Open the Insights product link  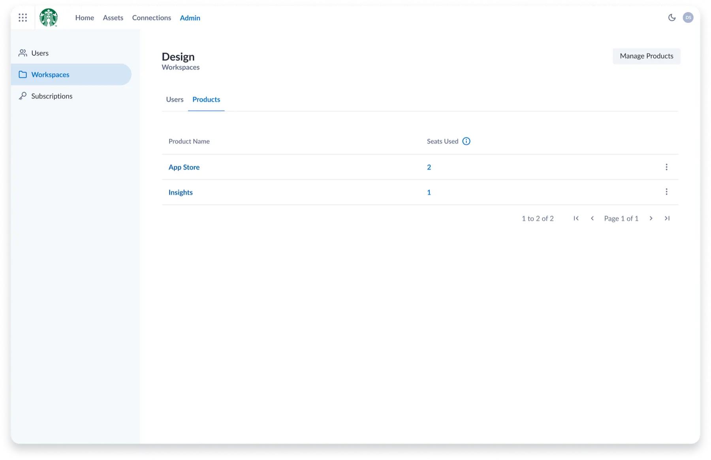[x=181, y=193]
